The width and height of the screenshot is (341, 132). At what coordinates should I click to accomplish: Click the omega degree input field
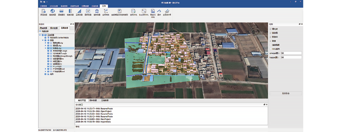291,53
